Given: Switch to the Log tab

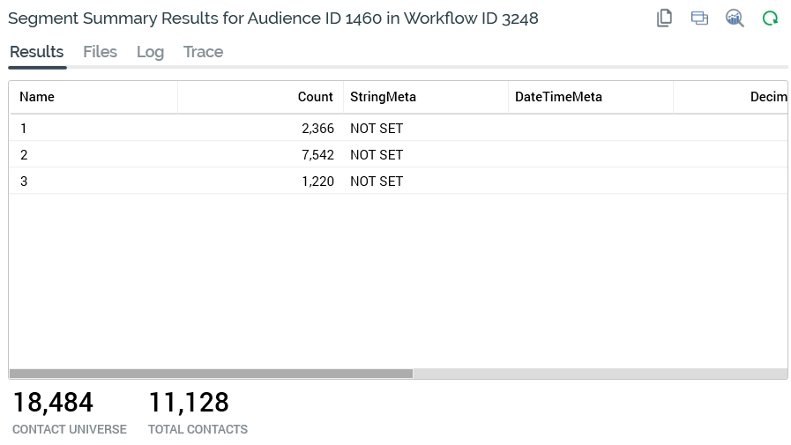Looking at the screenshot, I should click(x=150, y=52).
